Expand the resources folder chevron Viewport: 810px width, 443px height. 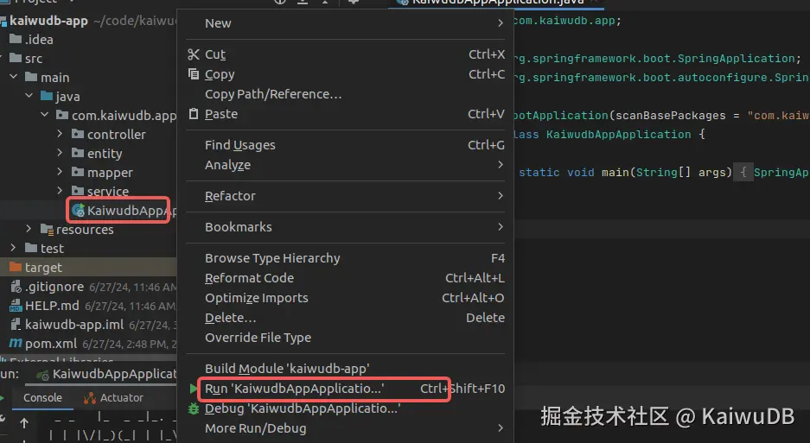tap(29, 228)
